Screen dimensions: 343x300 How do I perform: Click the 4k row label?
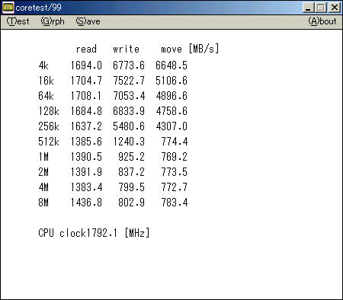pos(43,65)
